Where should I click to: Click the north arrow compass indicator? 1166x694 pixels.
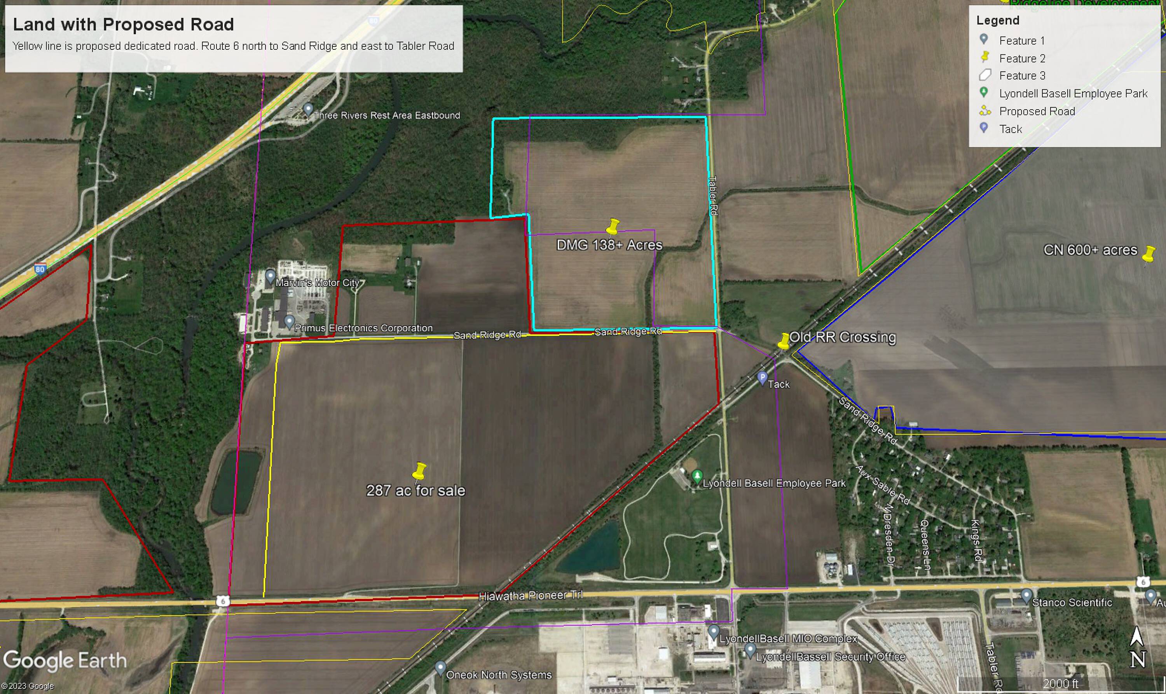coord(1137,648)
